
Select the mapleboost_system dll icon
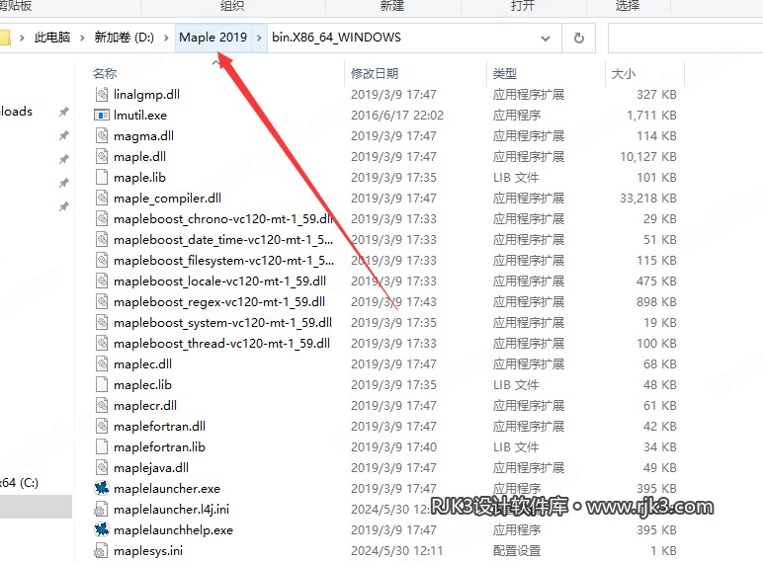[101, 322]
